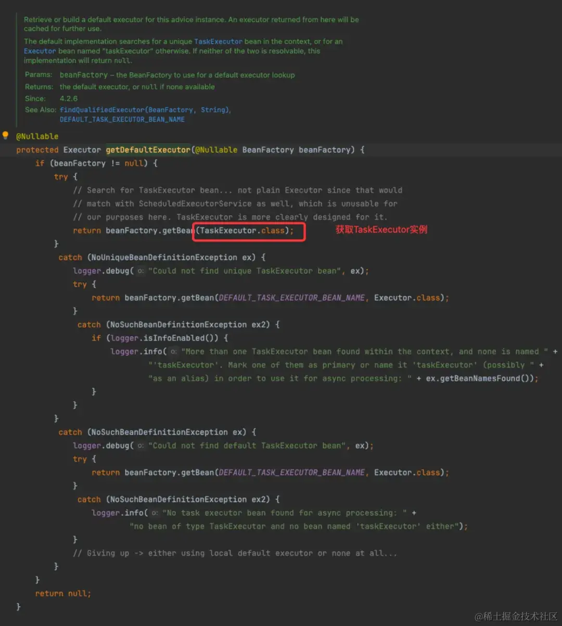Follow the DEFAULT_TASK_EXECUTOR_BEAN_NAME See Also link
The width and height of the screenshot is (562, 626).
click(122, 119)
